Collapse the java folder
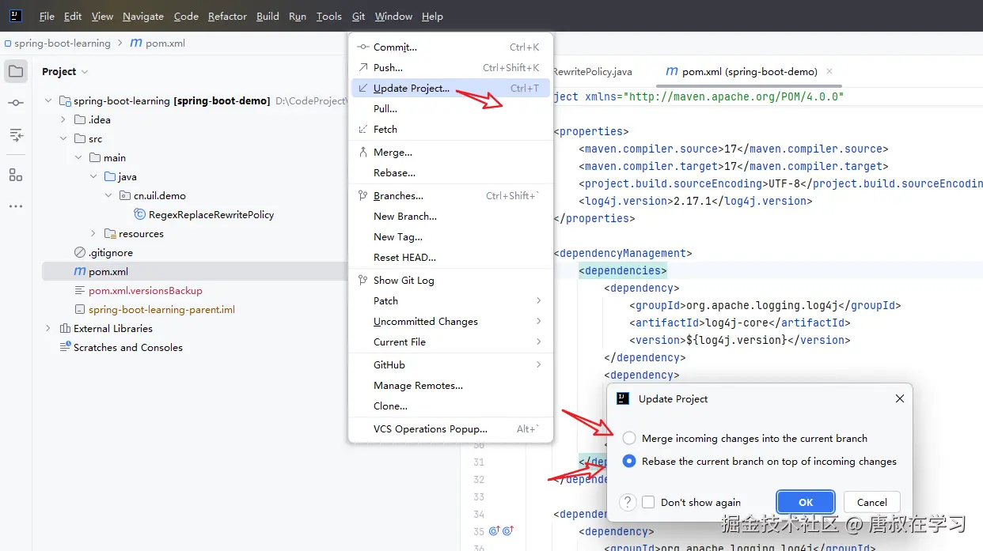This screenshot has height=551, width=983. coord(93,177)
